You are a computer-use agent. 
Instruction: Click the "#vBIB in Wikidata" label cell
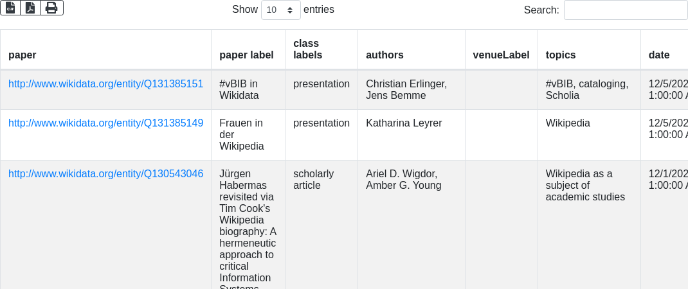[239, 90]
